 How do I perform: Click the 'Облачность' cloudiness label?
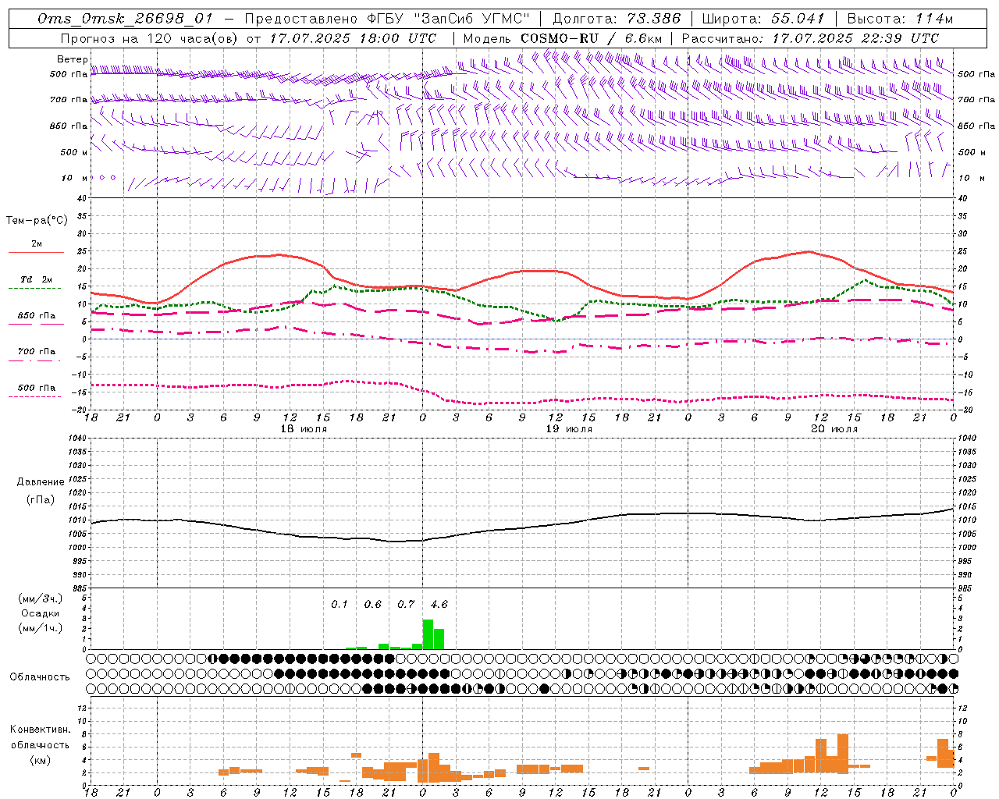pos(40,677)
